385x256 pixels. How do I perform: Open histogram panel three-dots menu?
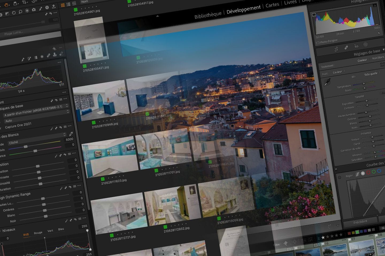pyautogui.click(x=59, y=62)
